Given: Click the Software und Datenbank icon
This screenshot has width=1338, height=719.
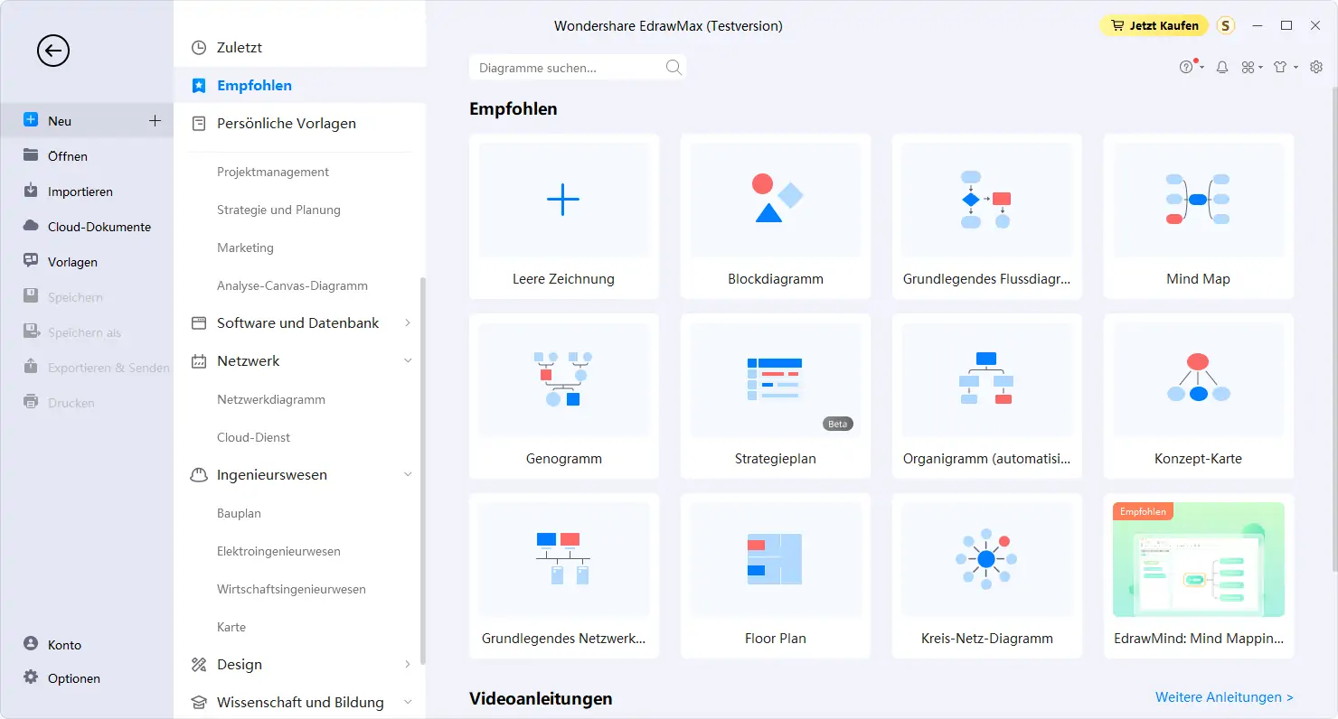Looking at the screenshot, I should 199,323.
